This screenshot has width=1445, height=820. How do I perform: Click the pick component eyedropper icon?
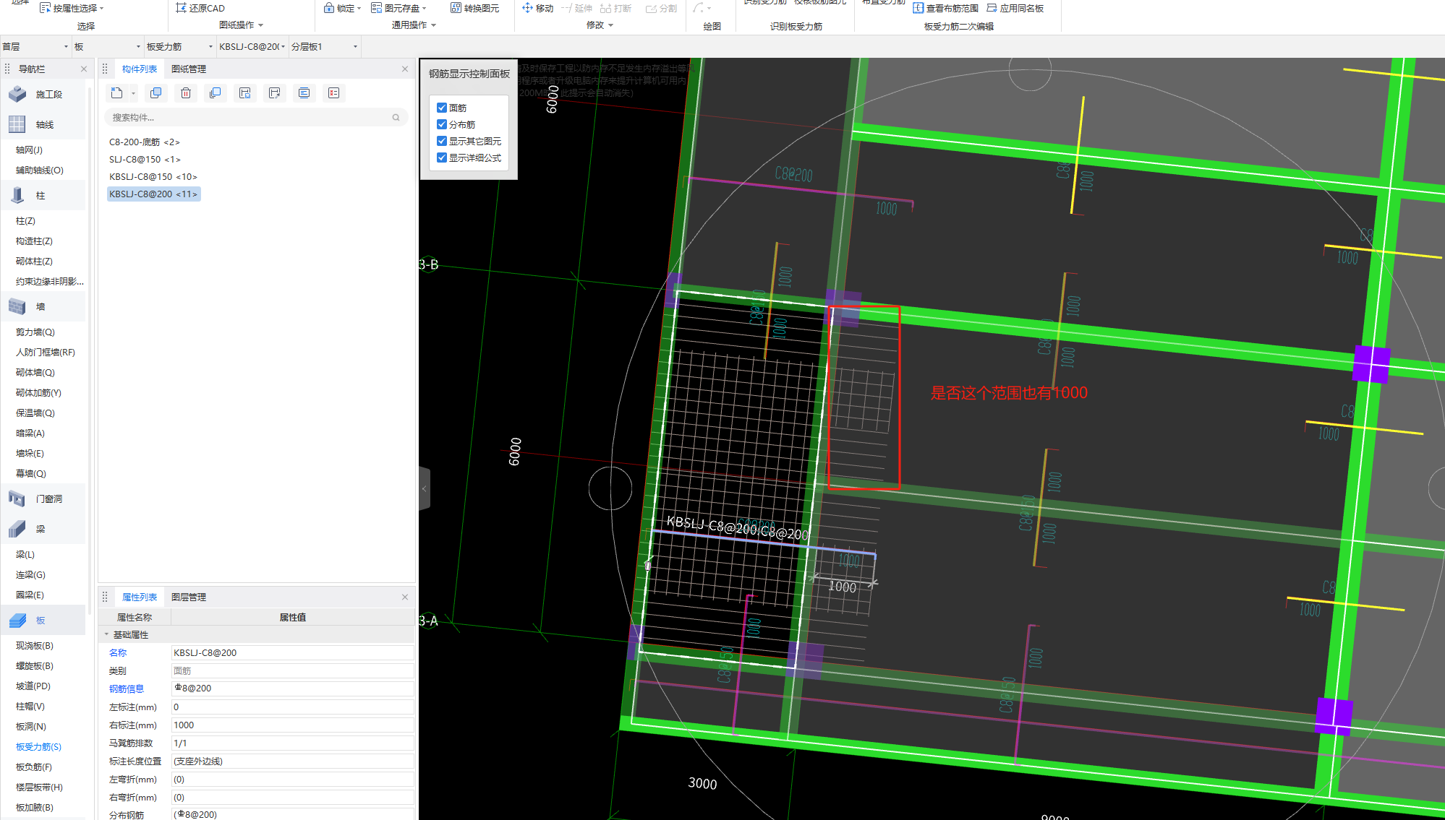(274, 93)
